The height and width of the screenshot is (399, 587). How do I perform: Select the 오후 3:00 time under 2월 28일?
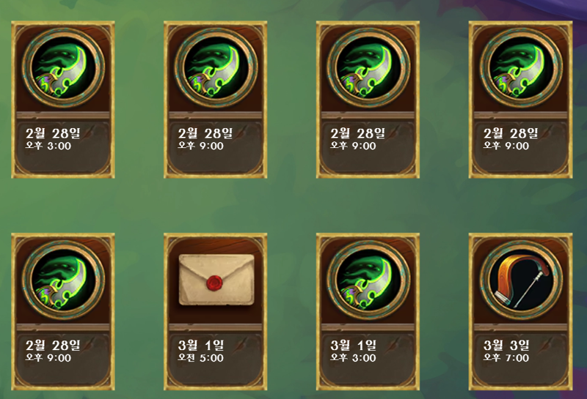[x=48, y=146]
